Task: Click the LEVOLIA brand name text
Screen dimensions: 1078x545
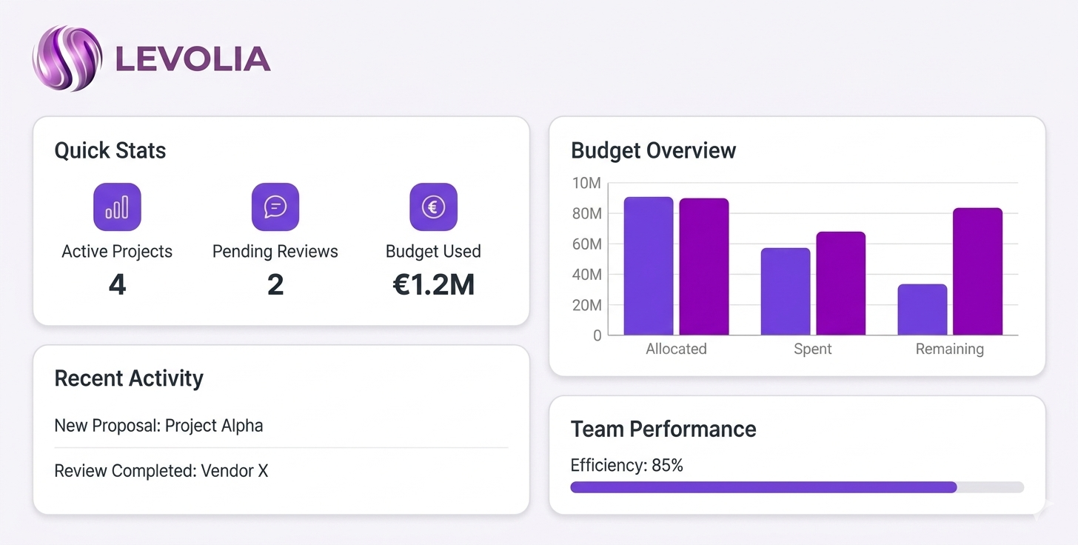Action: tap(193, 59)
